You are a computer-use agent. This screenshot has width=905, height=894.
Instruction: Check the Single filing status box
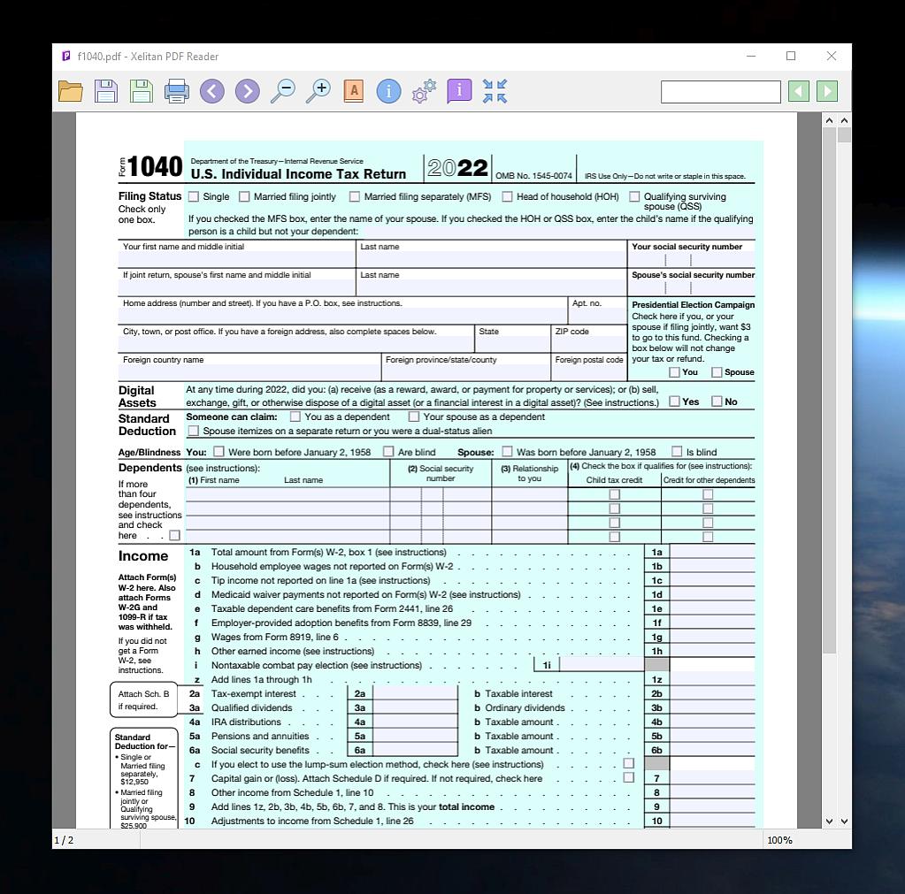tap(194, 196)
